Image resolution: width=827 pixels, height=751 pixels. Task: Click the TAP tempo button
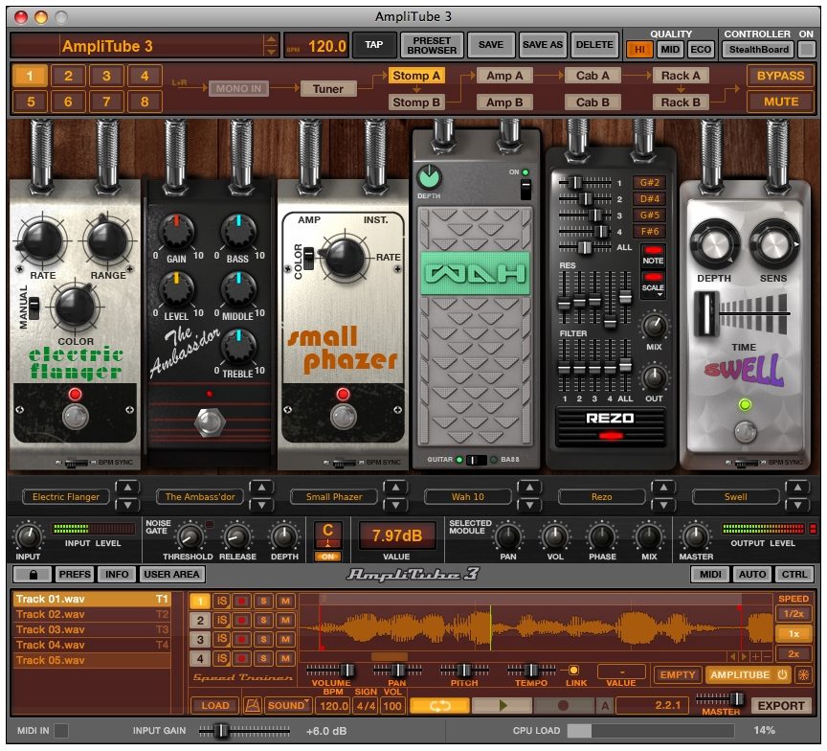coord(374,45)
